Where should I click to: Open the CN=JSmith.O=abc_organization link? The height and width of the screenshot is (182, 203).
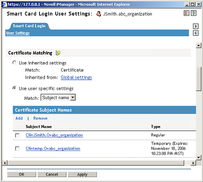click(54, 135)
